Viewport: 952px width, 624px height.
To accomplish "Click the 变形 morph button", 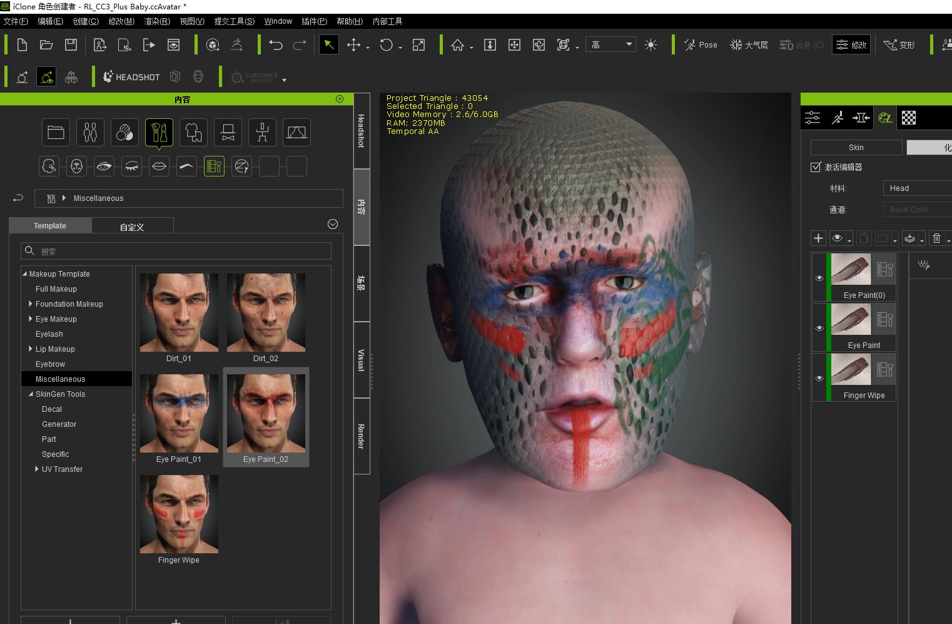I will (x=899, y=44).
